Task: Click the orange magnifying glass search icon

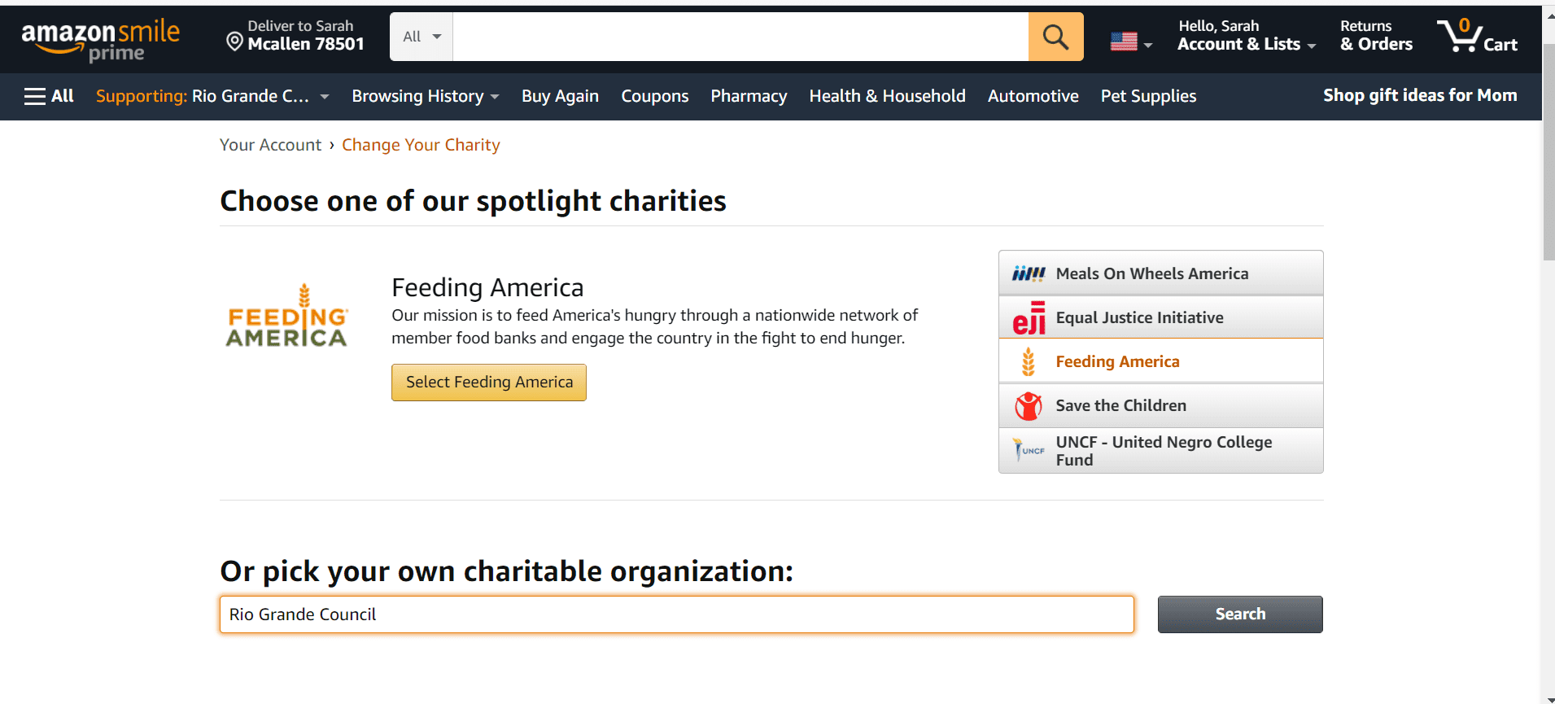Action: click(1055, 37)
